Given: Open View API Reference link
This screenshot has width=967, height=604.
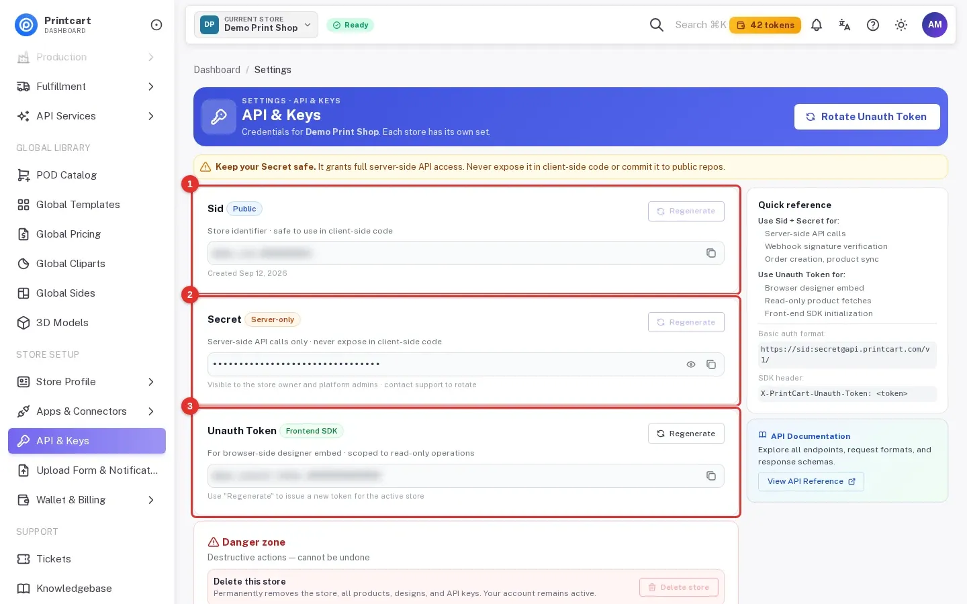Looking at the screenshot, I should [x=811, y=482].
